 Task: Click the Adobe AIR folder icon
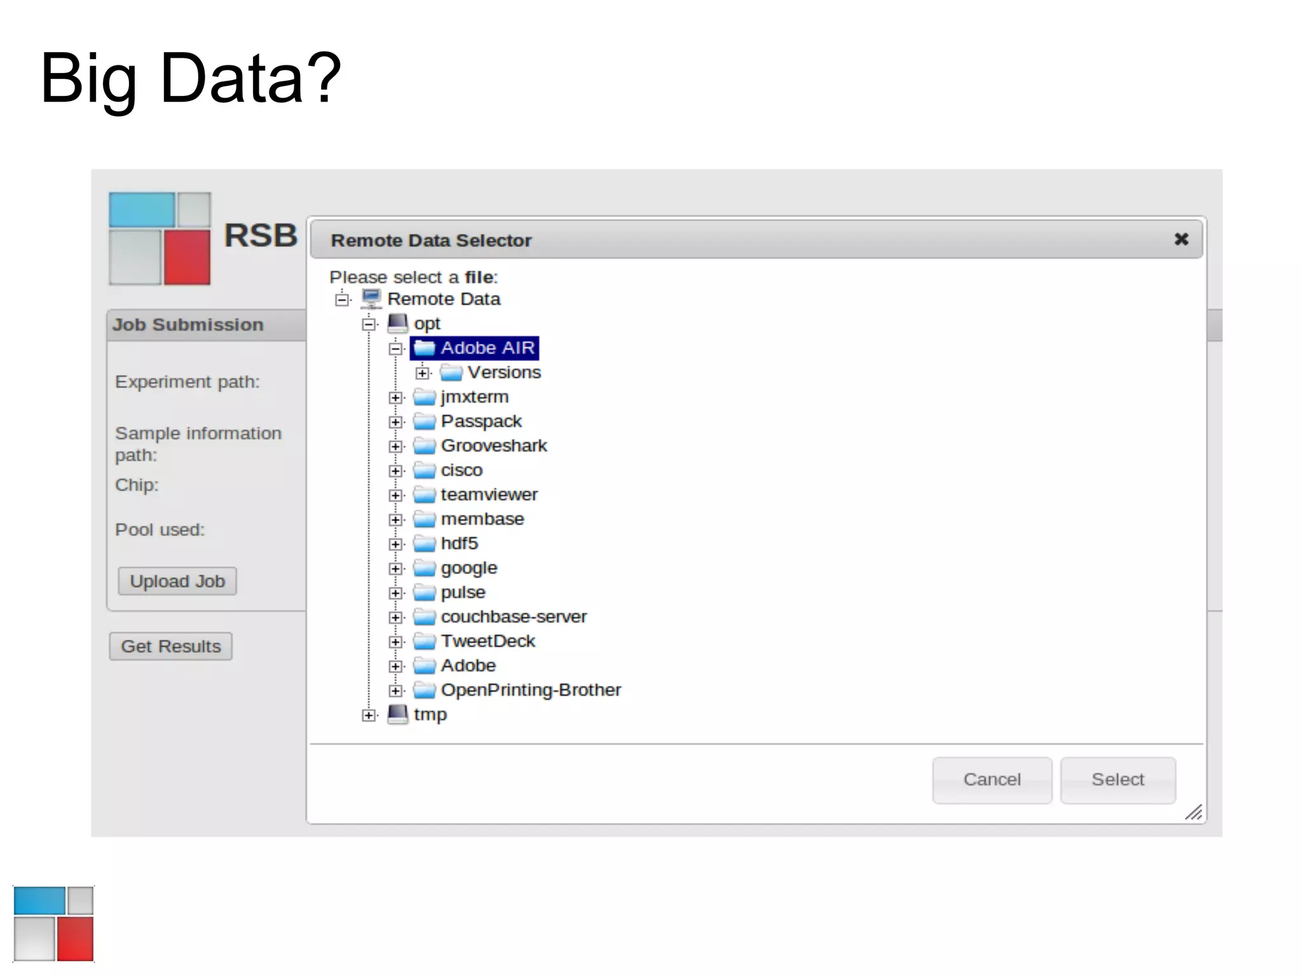click(424, 348)
